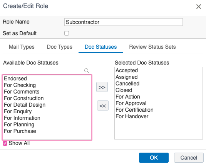Select For Construction in available statuses

(24, 98)
